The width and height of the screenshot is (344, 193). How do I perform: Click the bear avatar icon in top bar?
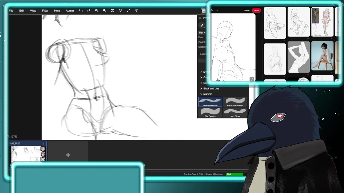204,10
